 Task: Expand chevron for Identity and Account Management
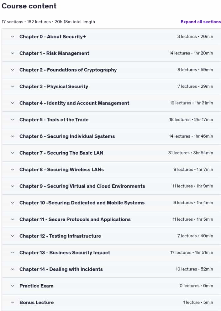(x=13, y=103)
